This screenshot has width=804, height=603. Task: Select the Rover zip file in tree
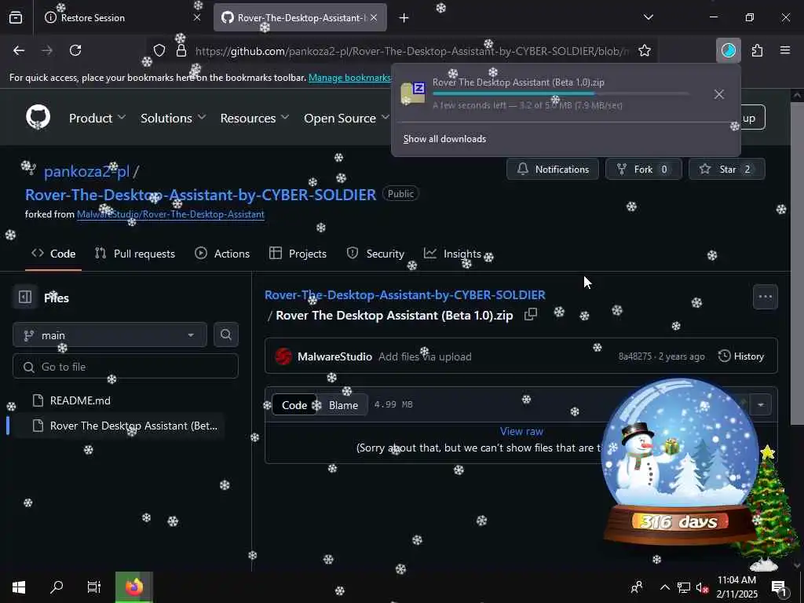(x=119, y=426)
